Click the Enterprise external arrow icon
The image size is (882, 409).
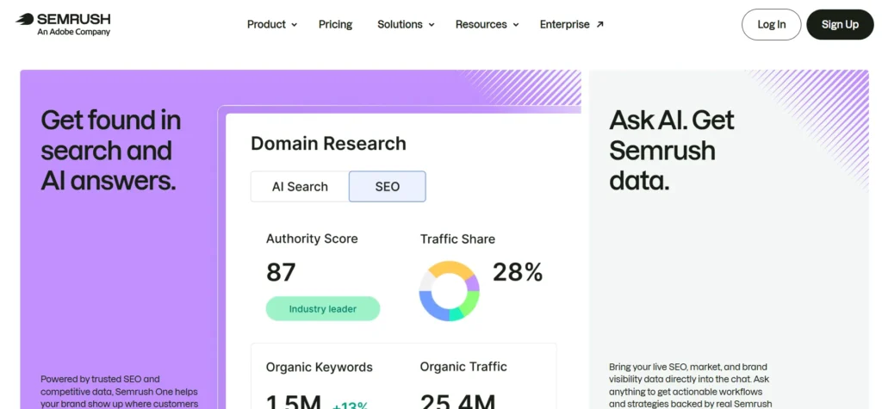pyautogui.click(x=599, y=24)
